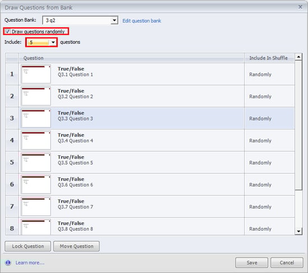This screenshot has width=308, height=273.
Task: Select the slide thumbnail for Question 8
Action: tap(36, 227)
